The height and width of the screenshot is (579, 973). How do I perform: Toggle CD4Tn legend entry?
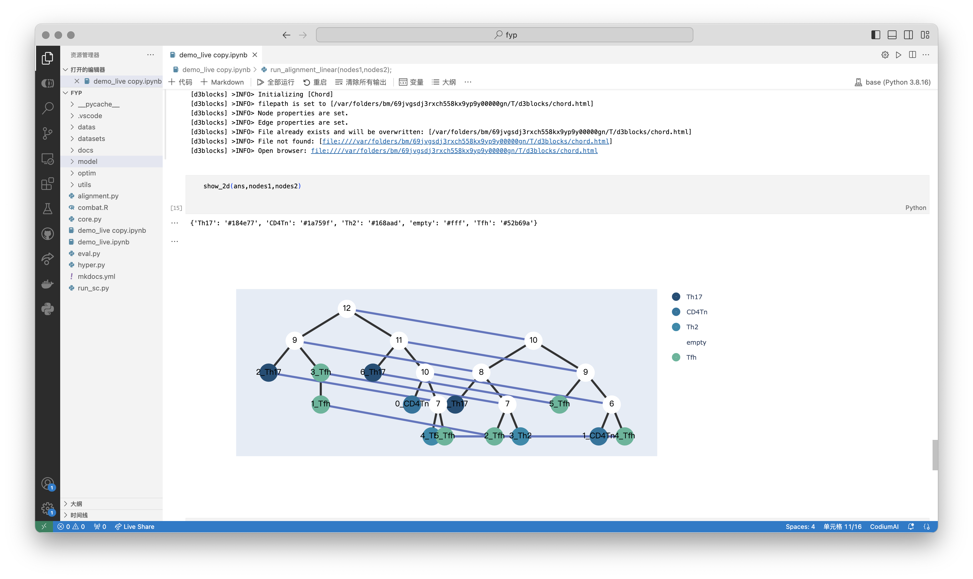[x=689, y=312]
